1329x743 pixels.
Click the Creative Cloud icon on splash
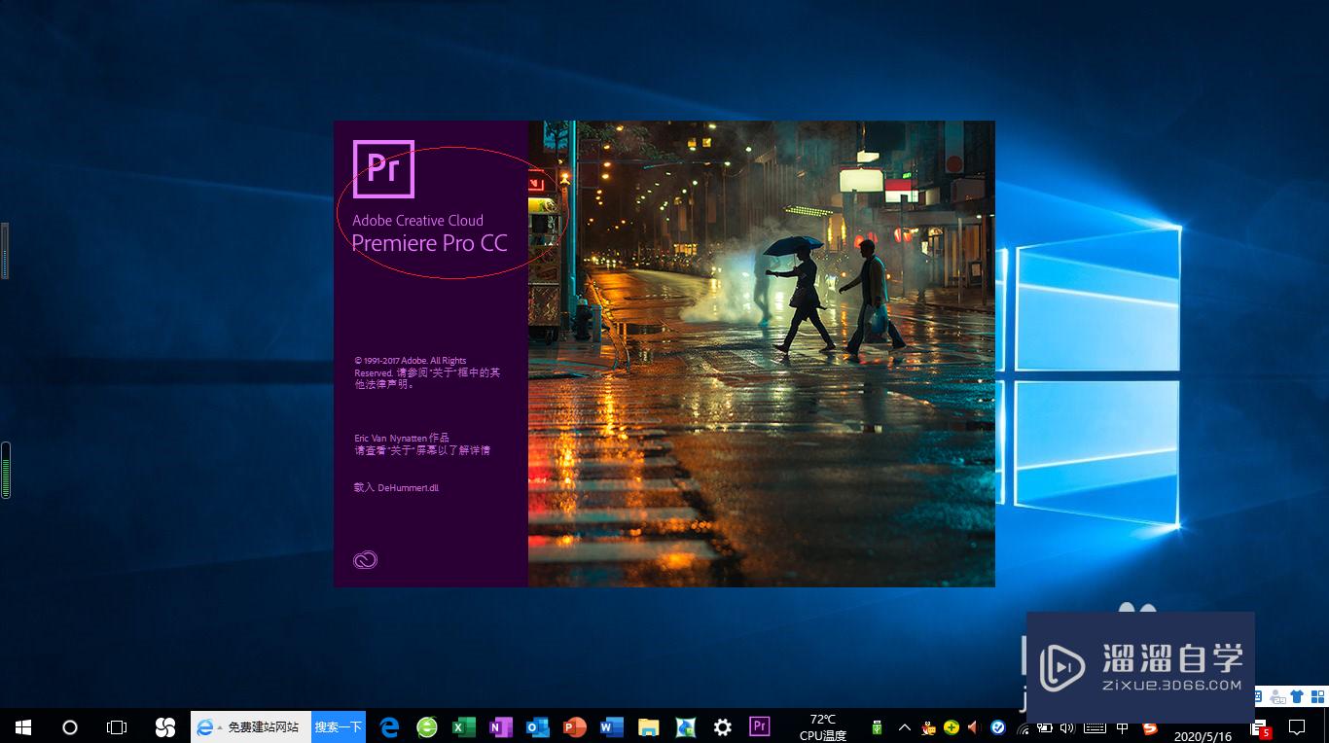click(365, 560)
